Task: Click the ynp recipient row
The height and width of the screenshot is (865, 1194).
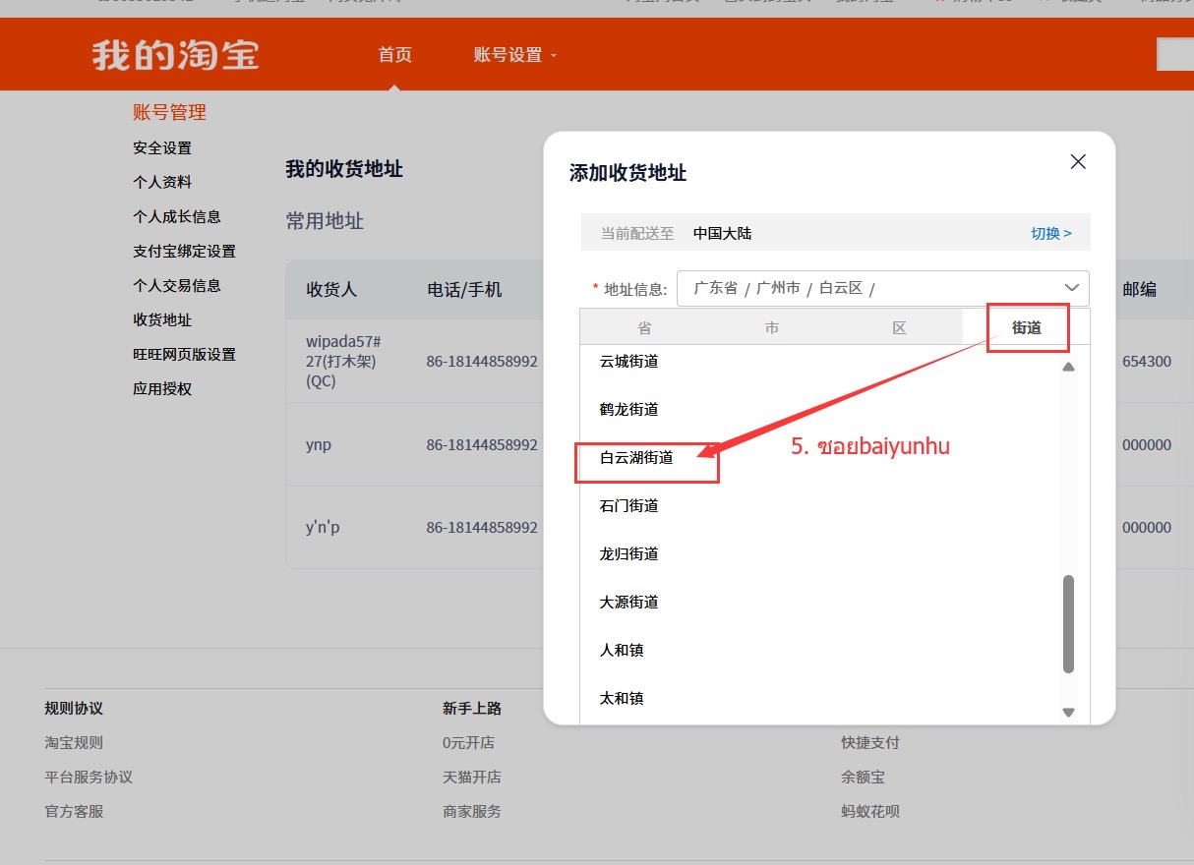Action: point(319,445)
